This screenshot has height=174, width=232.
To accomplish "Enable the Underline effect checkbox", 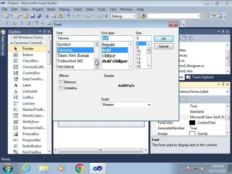I will coord(61,88).
